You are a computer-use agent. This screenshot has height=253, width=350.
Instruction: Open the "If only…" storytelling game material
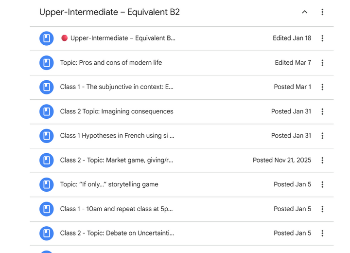click(x=109, y=184)
